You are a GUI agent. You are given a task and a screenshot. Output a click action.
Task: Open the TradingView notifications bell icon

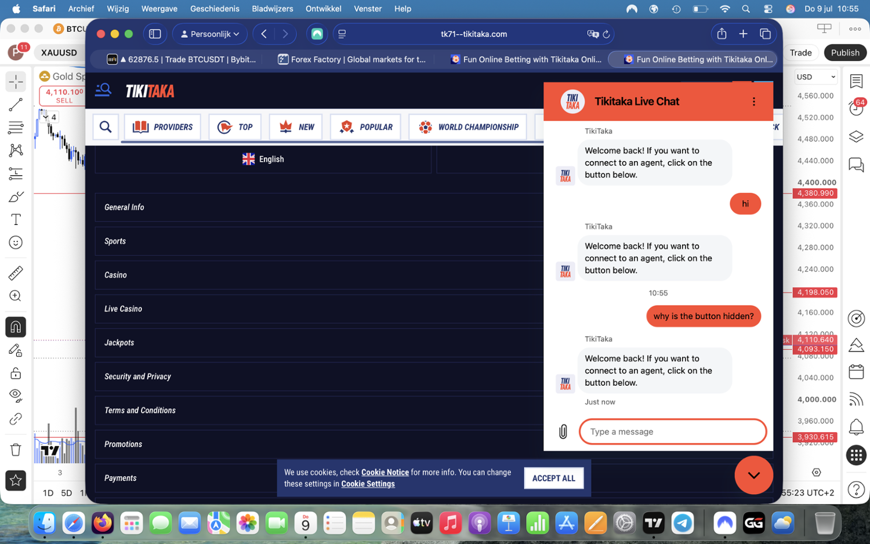coord(857,427)
